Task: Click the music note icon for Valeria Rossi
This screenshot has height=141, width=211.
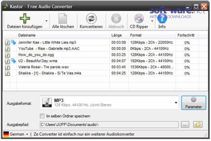Action: point(8,67)
